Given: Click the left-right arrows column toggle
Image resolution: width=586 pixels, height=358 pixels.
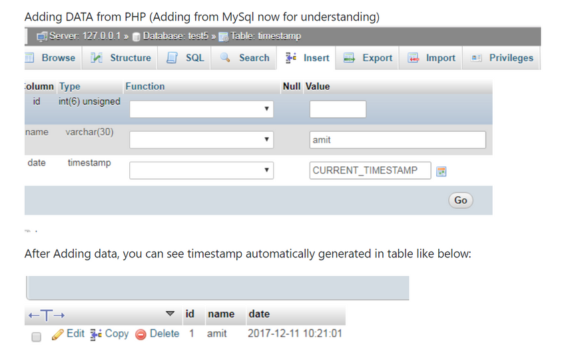Looking at the screenshot, I should point(46,314).
